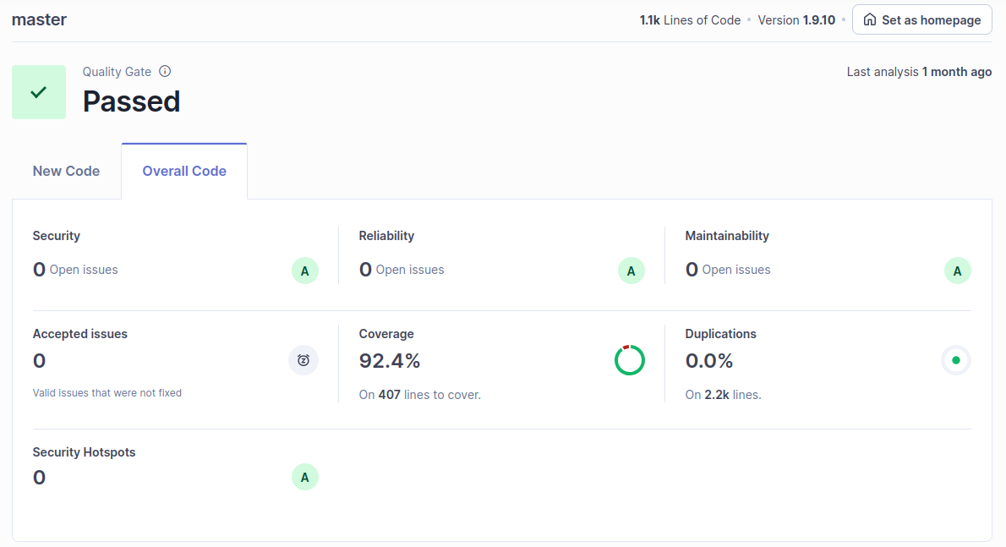Click the Coverage donut chart
Screen dimensions: 1006x547
[x=630, y=360]
